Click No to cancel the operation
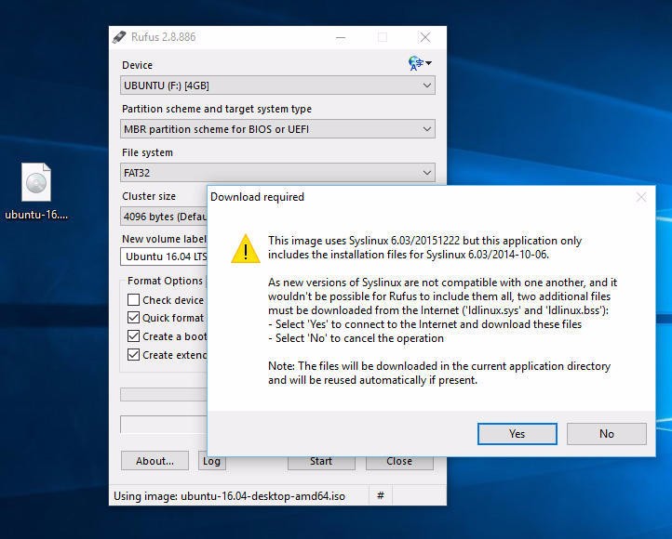Screen dimensions: 672x539 pos(607,434)
